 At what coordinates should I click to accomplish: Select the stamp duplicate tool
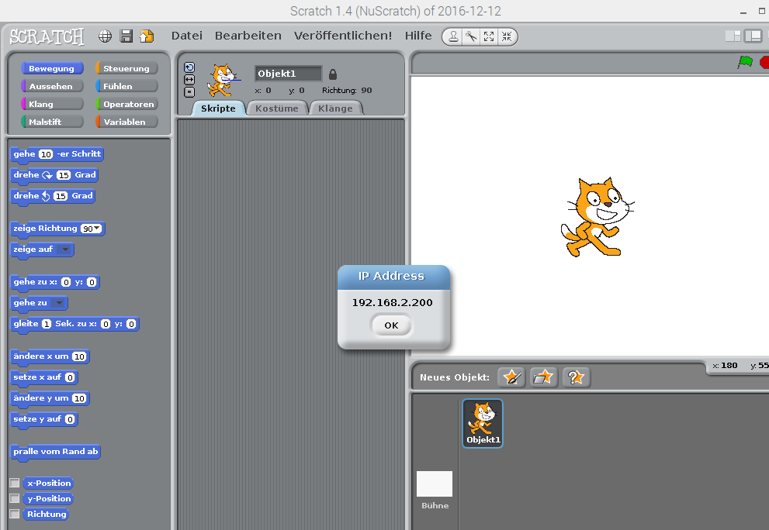pos(453,36)
